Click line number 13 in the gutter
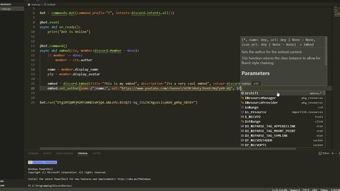 pyautogui.click(x=33, y=46)
